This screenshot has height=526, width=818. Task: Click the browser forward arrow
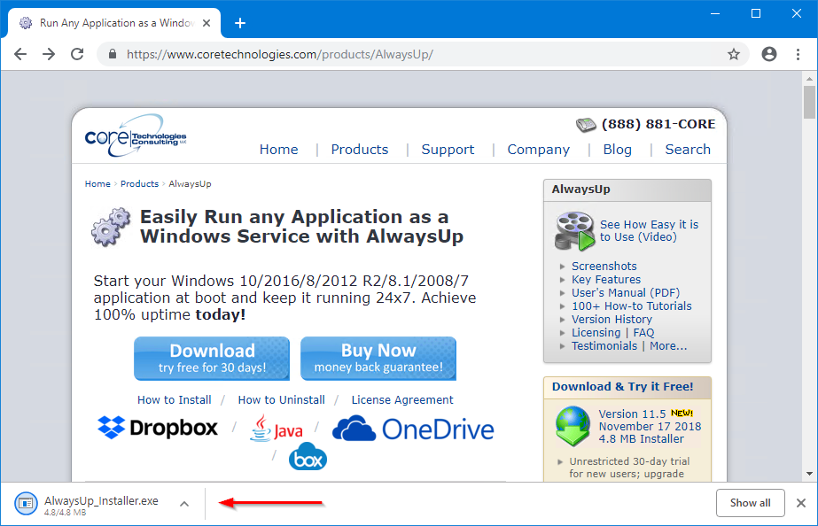click(49, 54)
